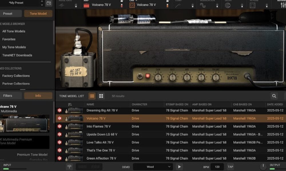Open the Advanced parameters sliders icon

pyautogui.click(x=283, y=5)
